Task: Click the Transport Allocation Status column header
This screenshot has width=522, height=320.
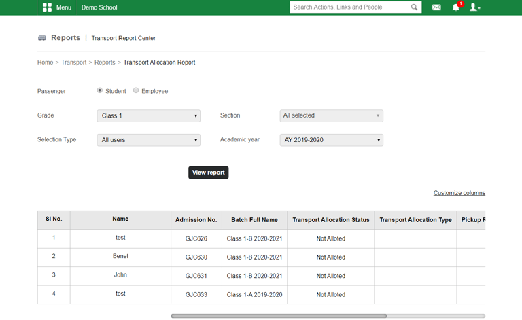Action: tap(331, 220)
